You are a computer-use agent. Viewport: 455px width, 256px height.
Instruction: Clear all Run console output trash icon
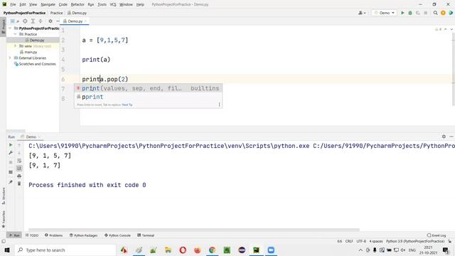19,183
